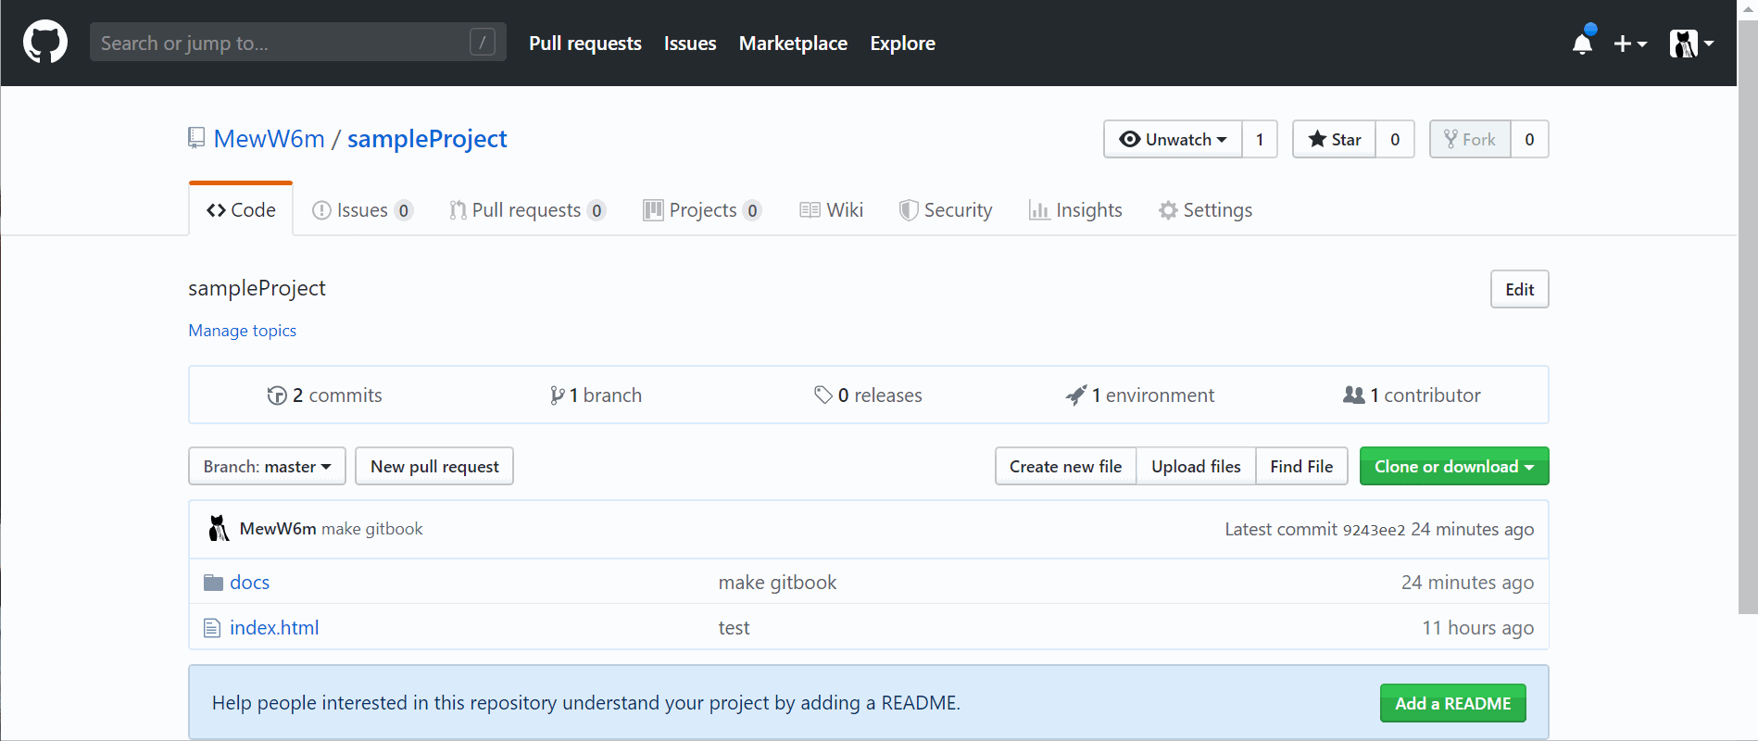This screenshot has width=1758, height=741.
Task: Click New pull request
Action: click(434, 466)
